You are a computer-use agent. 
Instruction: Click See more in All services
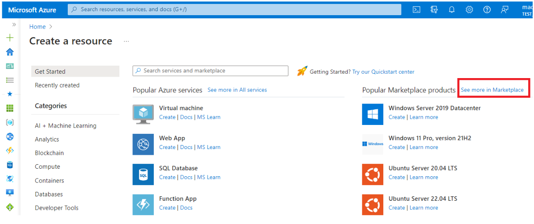(238, 90)
